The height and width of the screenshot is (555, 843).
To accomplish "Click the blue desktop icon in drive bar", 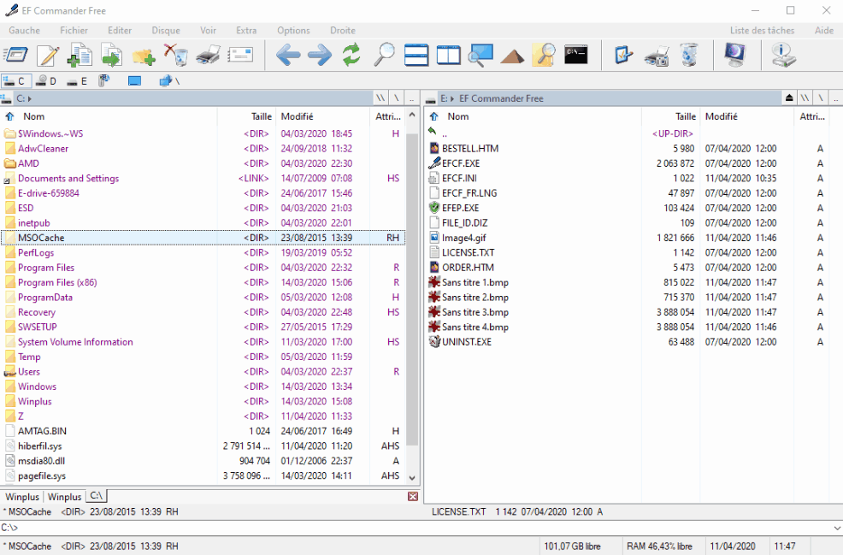I will click(134, 81).
